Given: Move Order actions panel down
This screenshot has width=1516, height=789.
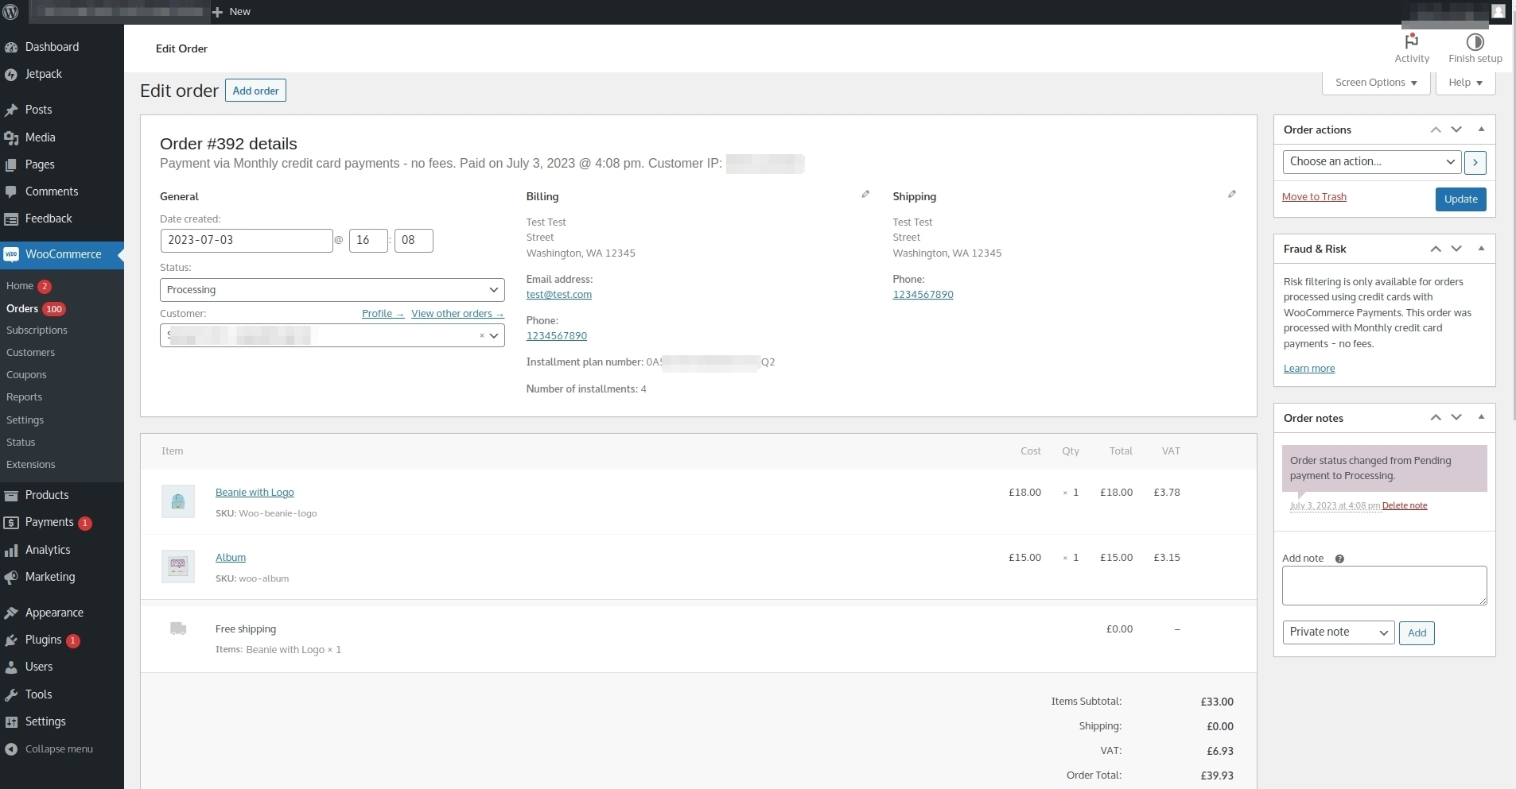Looking at the screenshot, I should pyautogui.click(x=1456, y=130).
